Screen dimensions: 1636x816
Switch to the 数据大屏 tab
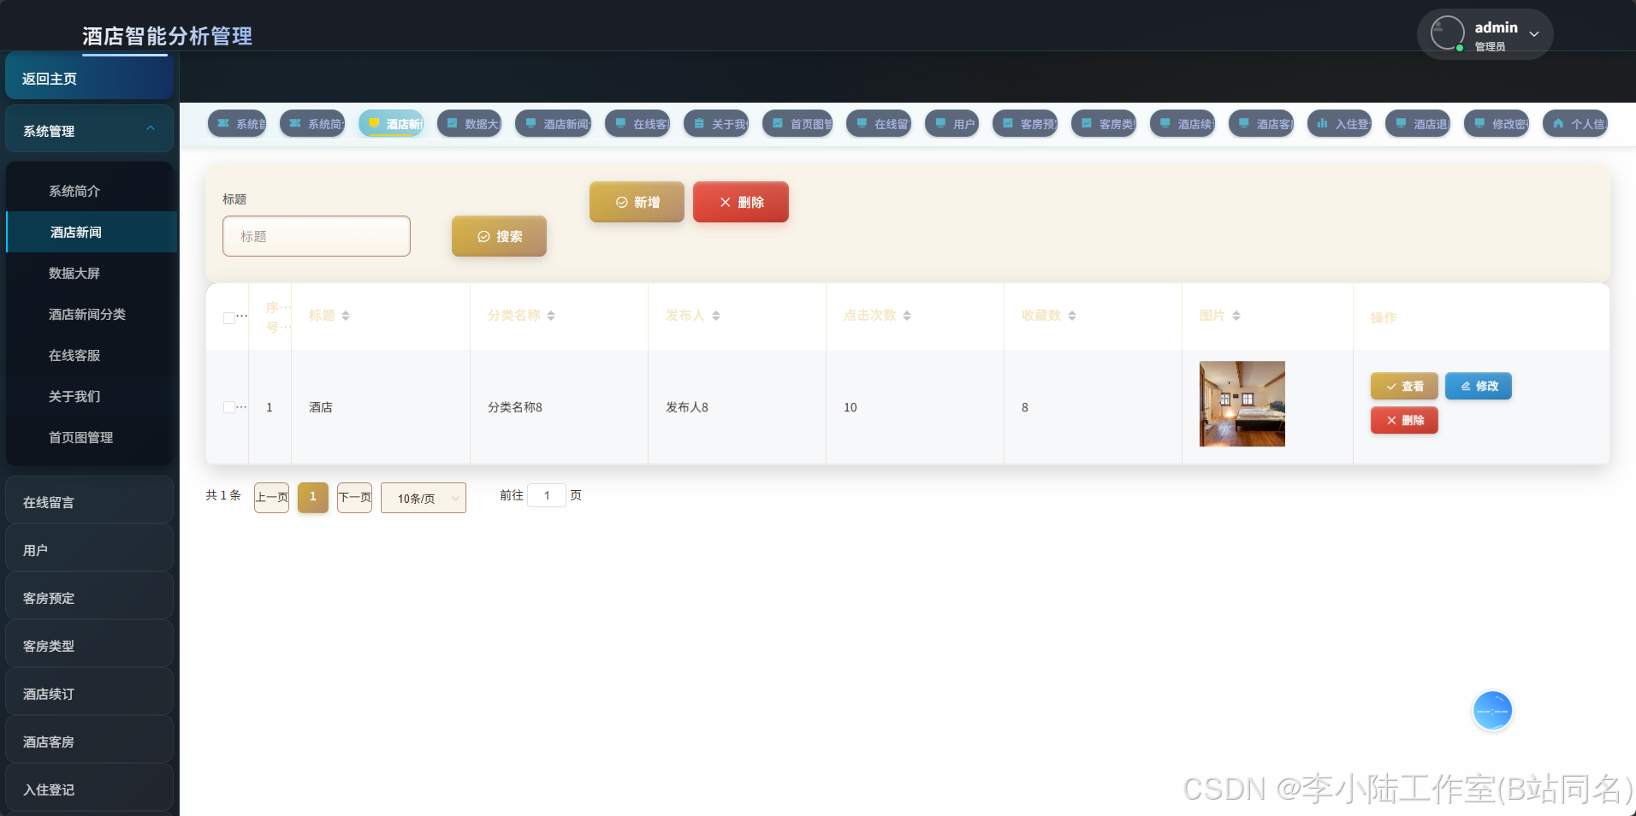(x=470, y=124)
